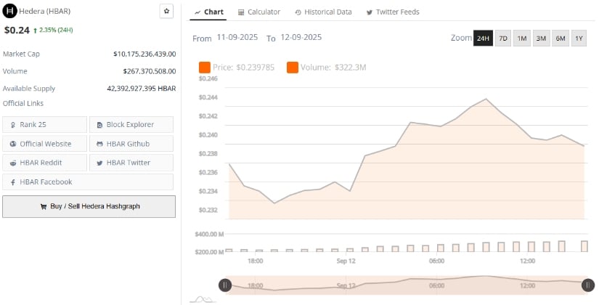Click the Volume legend label $322.3M

point(333,68)
